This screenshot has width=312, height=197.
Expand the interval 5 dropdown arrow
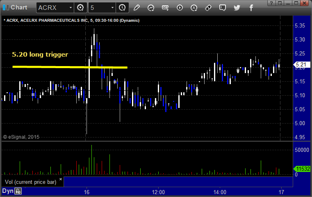click(x=112, y=8)
